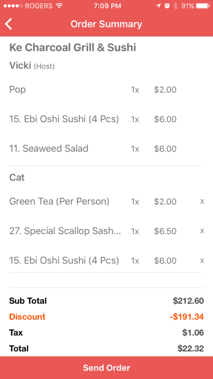Viewport: 213px width, 379px height.
Task: Tap the alarm clock status icon
Action: click(x=167, y=6)
